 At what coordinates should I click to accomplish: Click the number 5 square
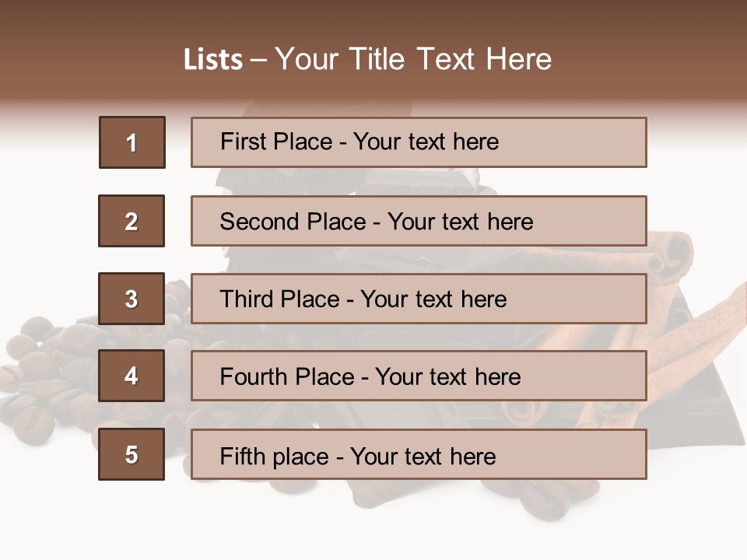[x=132, y=454]
